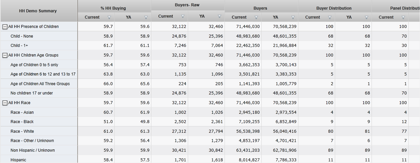
Task: Select the Race - Asian row
Action: pyautogui.click(x=22, y=112)
